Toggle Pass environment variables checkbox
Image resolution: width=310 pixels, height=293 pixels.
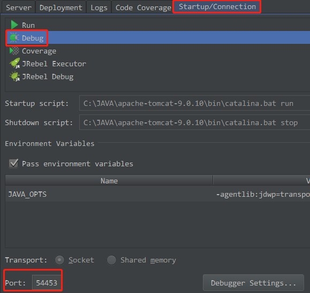point(13,164)
